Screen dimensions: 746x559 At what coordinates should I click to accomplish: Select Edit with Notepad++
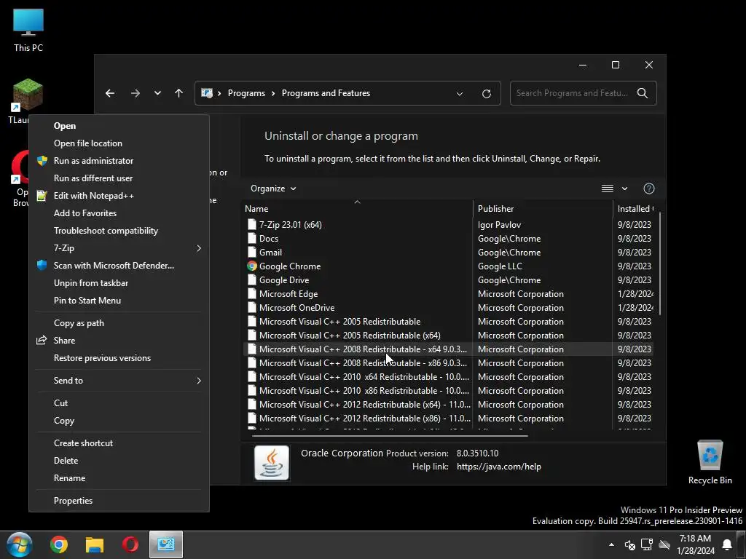[119, 196]
